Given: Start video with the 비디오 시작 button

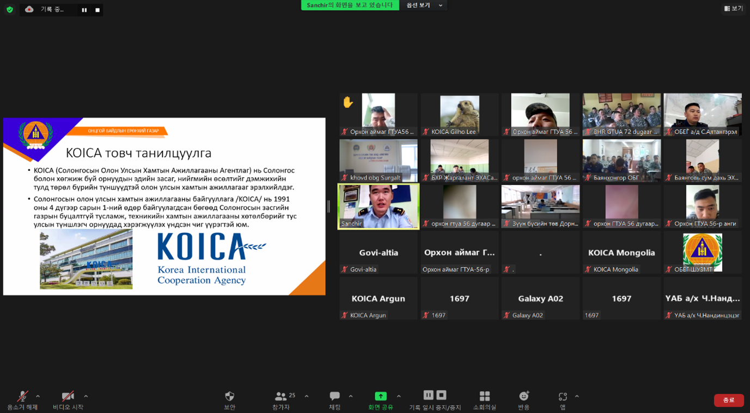Looking at the screenshot, I should [68, 397].
